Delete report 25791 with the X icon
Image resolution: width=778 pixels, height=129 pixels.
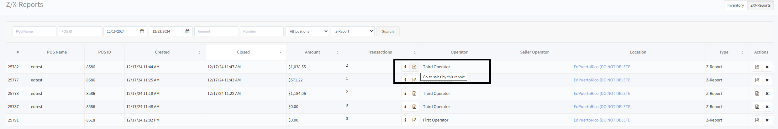pyautogui.click(x=767, y=120)
